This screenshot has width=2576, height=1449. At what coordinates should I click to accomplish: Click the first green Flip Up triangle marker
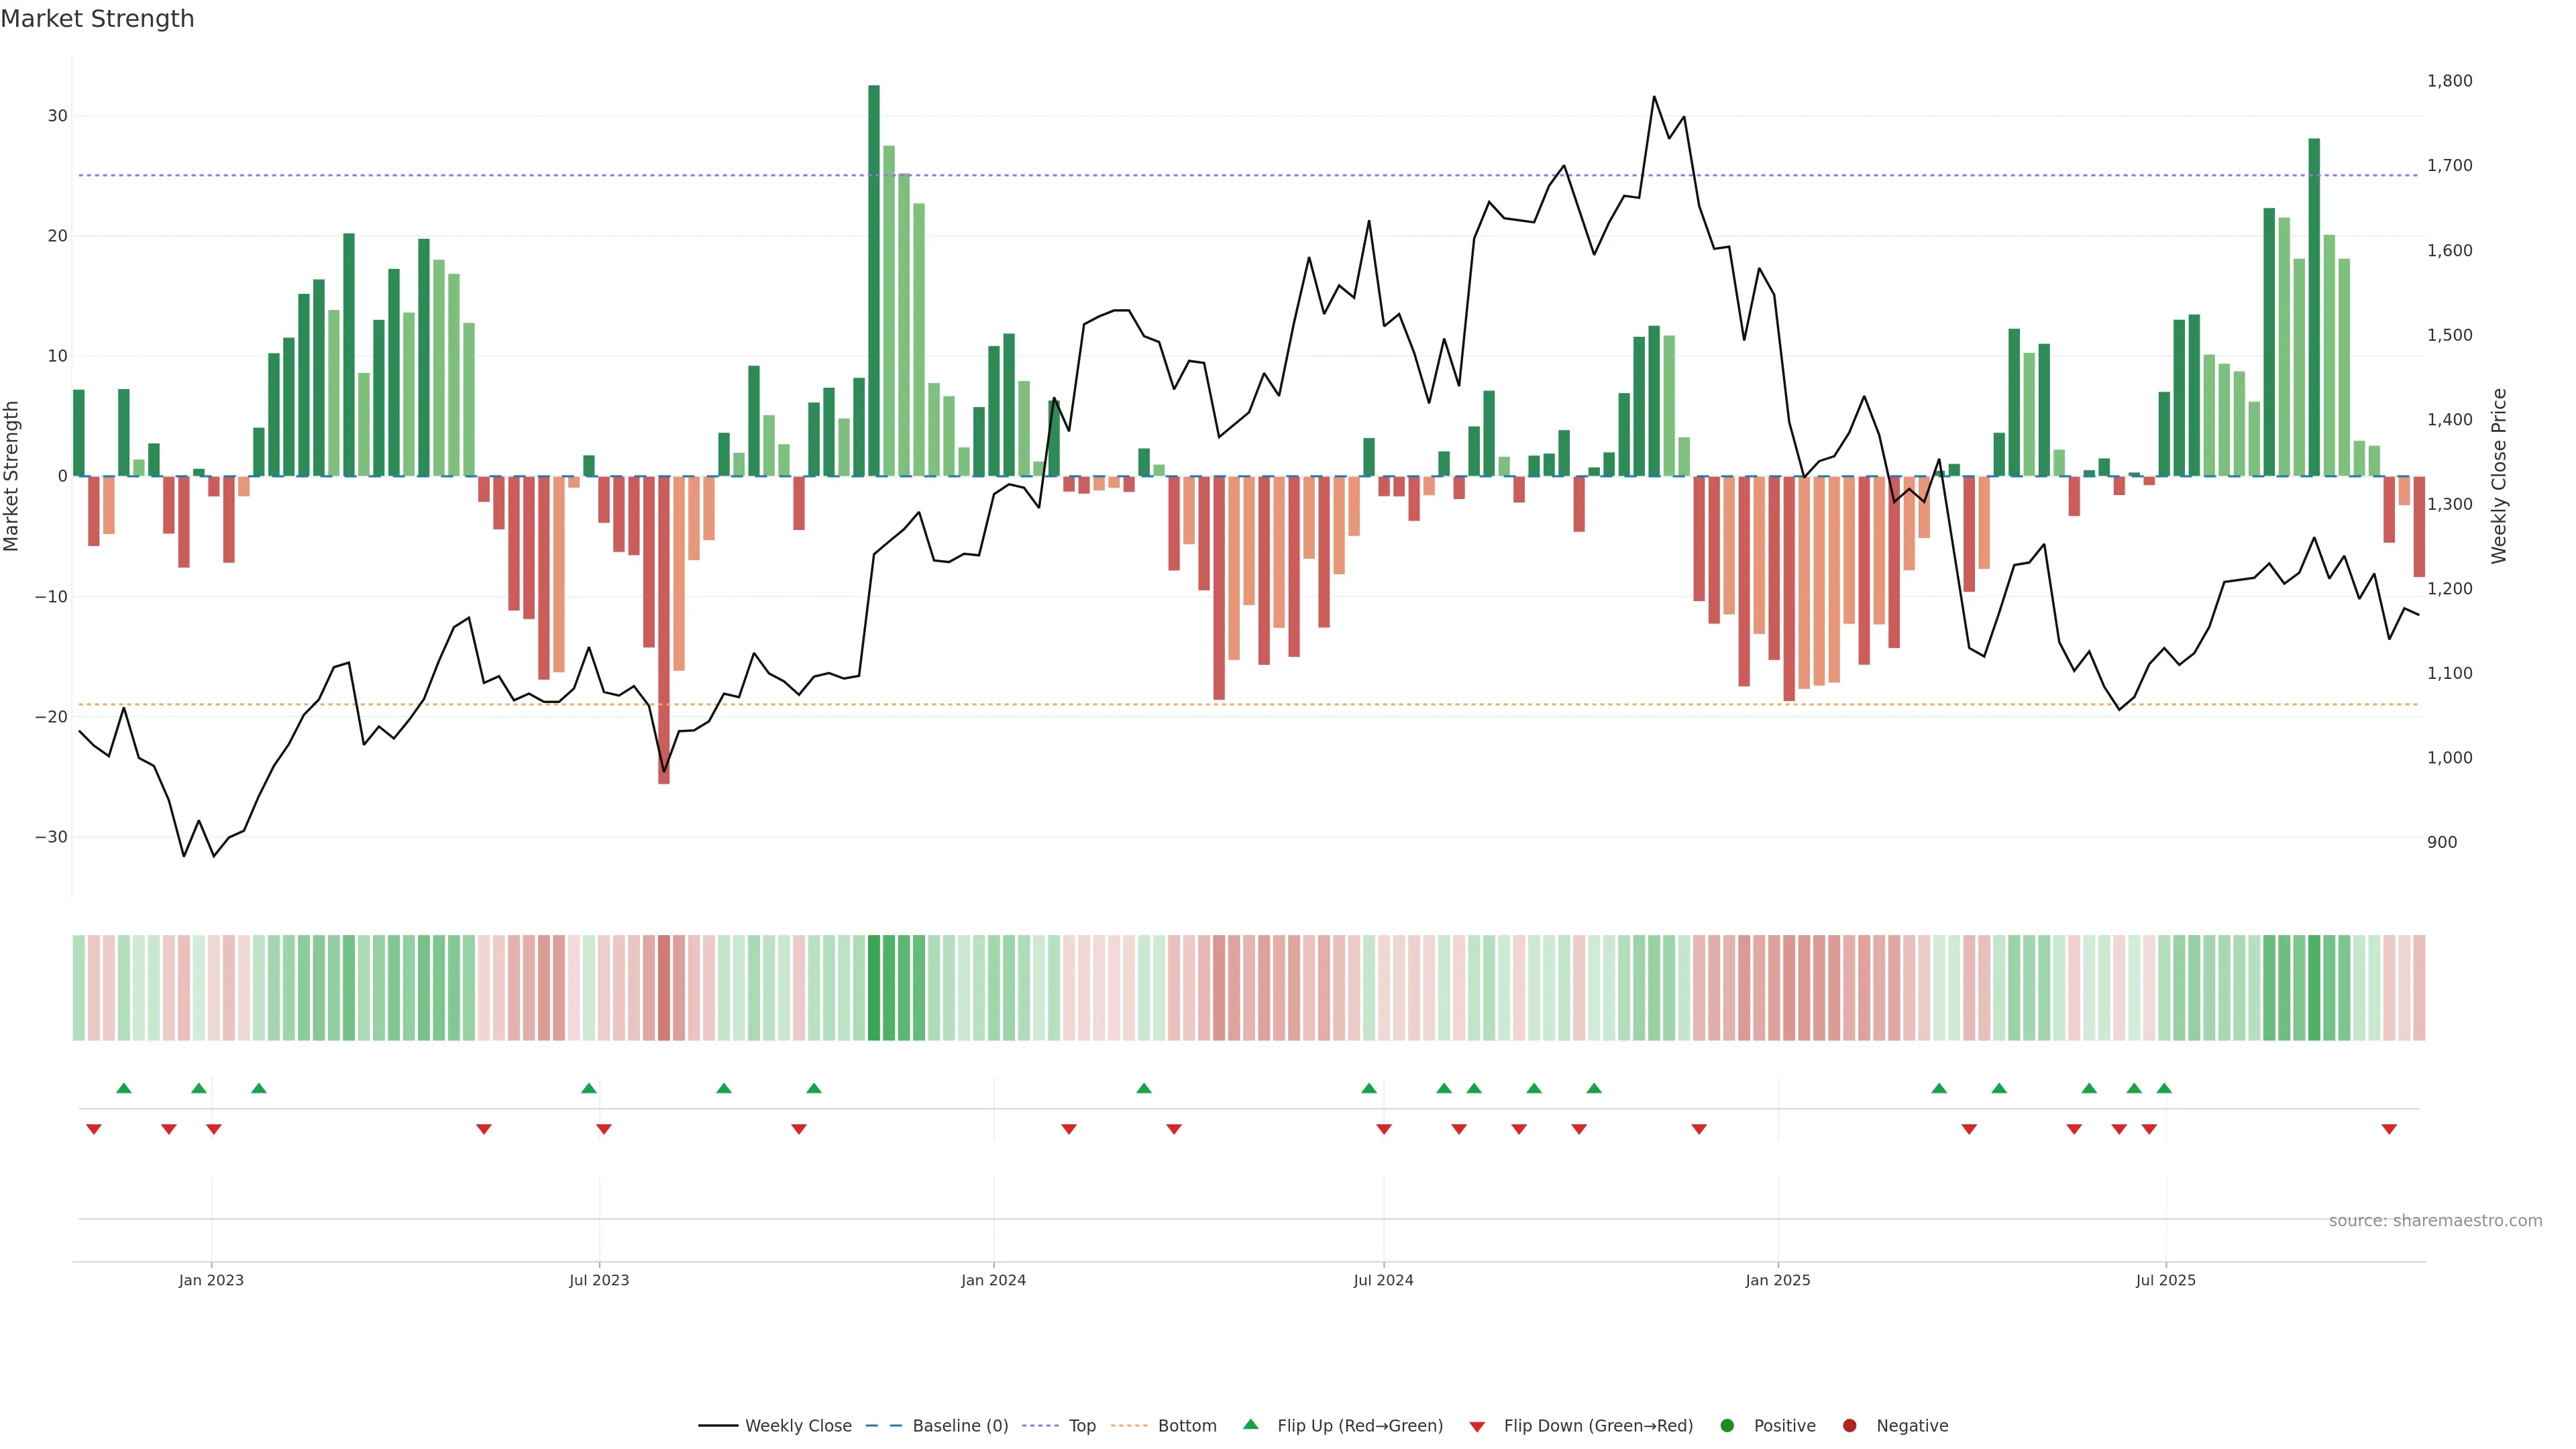click(x=124, y=1088)
